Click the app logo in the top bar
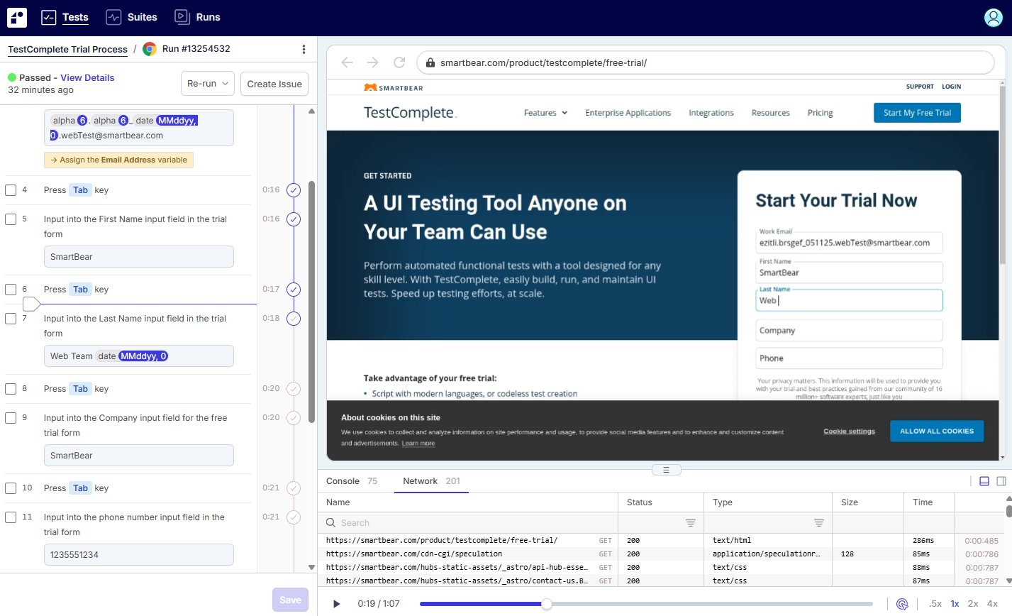Screen dimensions: 1012x616 pyautogui.click(x=17, y=17)
